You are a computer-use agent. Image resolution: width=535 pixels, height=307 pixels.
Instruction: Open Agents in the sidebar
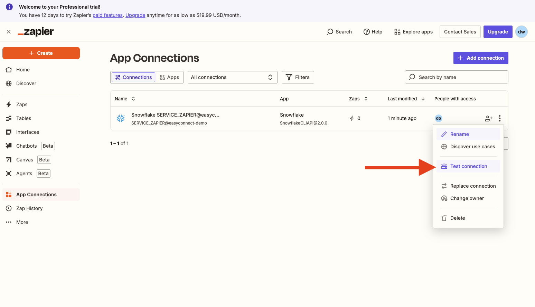click(x=41, y=174)
